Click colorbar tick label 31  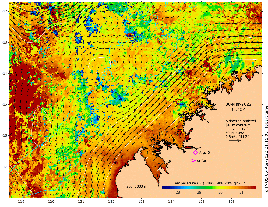(x=241, y=192)
